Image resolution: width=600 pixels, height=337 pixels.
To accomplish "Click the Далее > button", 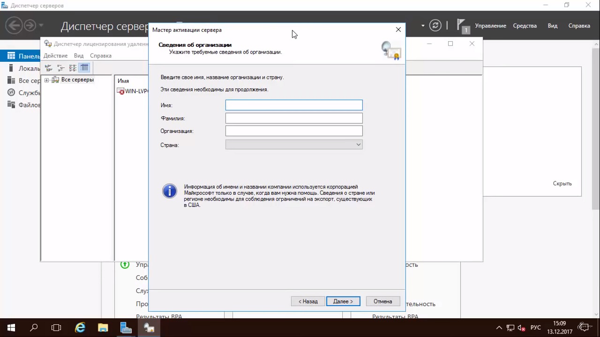I will coord(343,301).
